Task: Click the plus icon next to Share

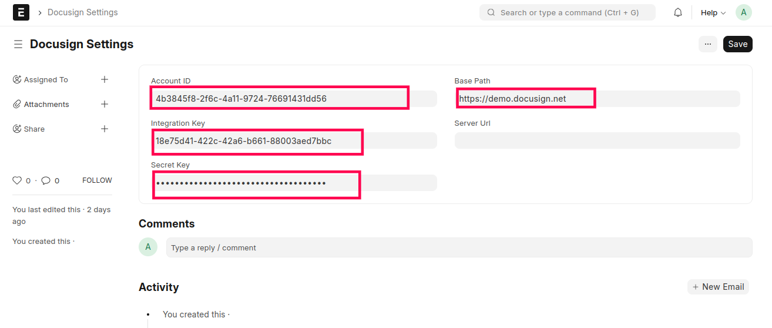Action: tap(105, 129)
